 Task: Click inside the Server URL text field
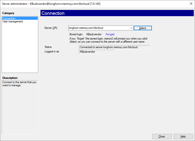(99, 28)
